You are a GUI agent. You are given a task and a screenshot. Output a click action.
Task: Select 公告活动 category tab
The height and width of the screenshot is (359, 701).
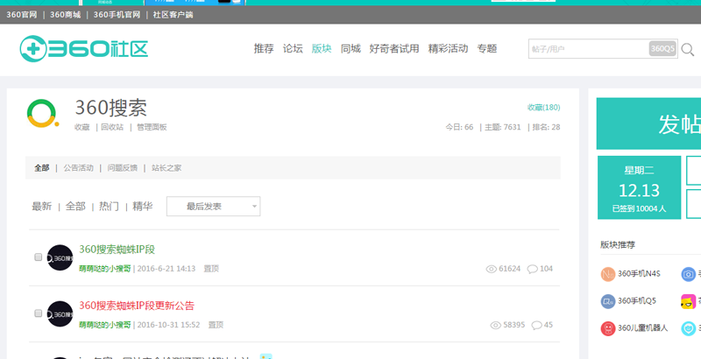pos(78,168)
